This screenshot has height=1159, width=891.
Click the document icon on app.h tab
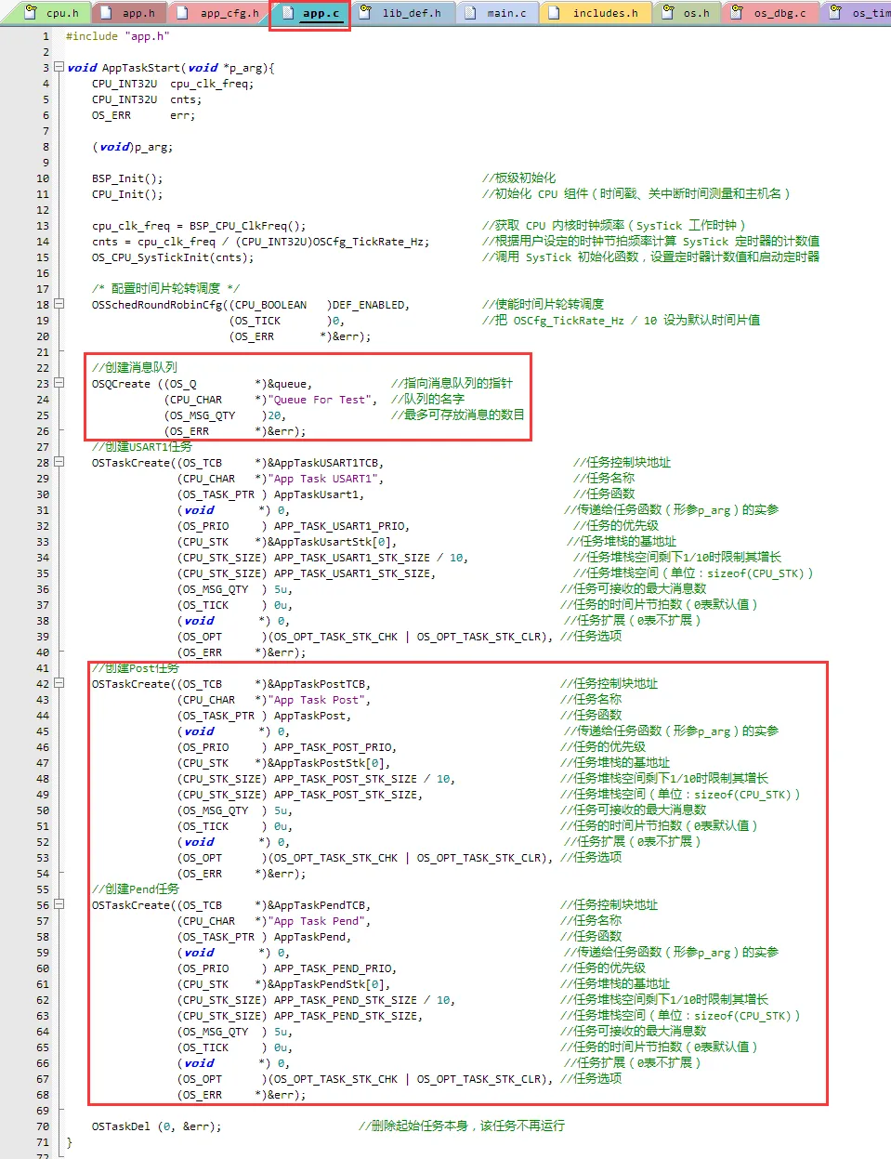click(106, 13)
